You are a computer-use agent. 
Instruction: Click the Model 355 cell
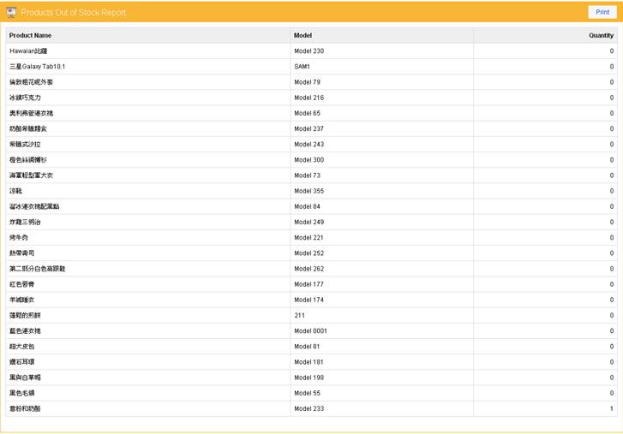(309, 191)
